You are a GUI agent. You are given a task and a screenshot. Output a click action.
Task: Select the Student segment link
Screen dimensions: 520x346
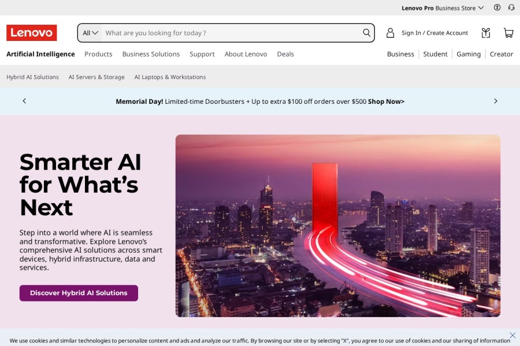click(x=435, y=54)
